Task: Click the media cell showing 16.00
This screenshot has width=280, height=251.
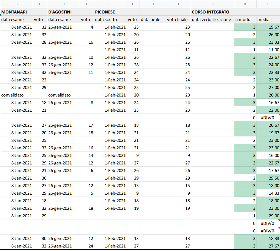Action: pos(268,155)
